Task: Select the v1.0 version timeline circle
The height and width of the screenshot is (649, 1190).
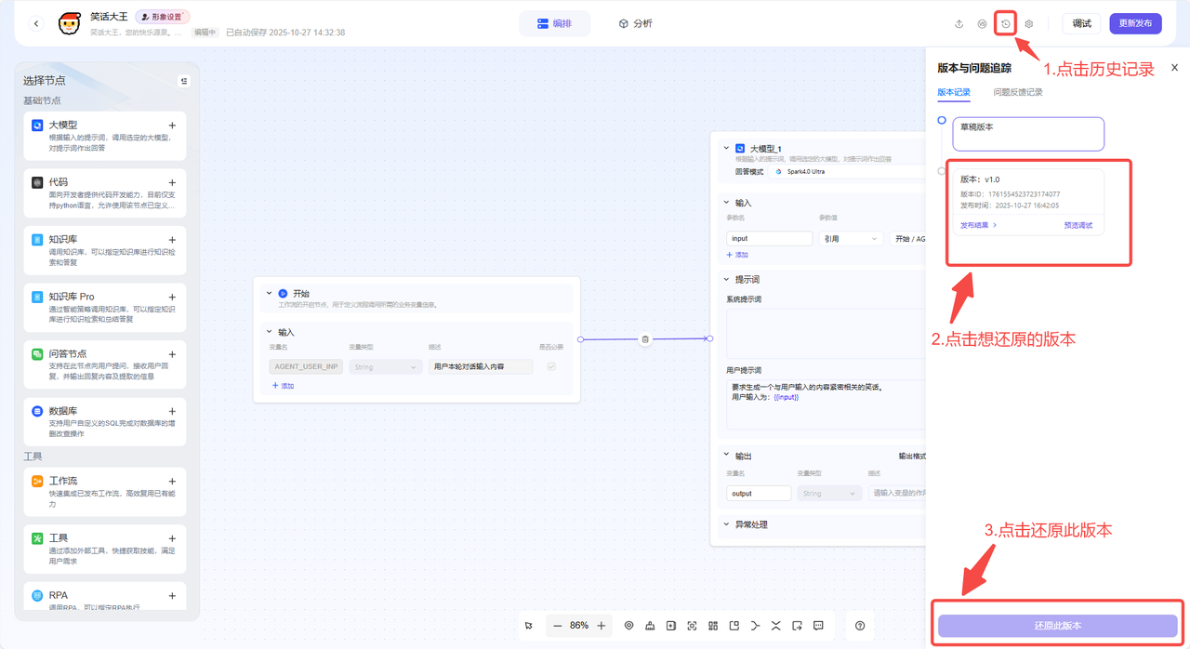Action: point(942,171)
